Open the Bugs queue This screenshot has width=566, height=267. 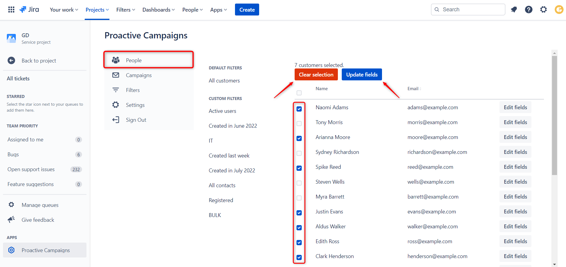44,154
